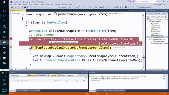Click the feedback icon beside Quick Launch
The height and width of the screenshot is (95, 169).
tap(134, 2)
